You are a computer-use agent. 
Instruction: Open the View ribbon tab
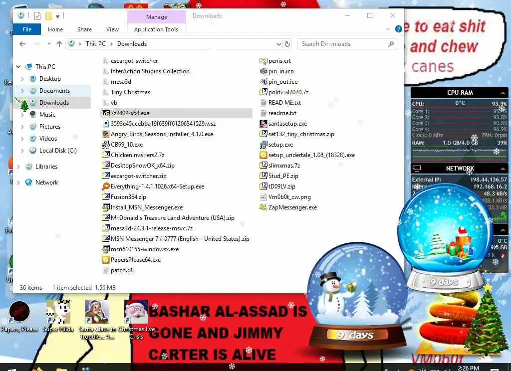(112, 29)
